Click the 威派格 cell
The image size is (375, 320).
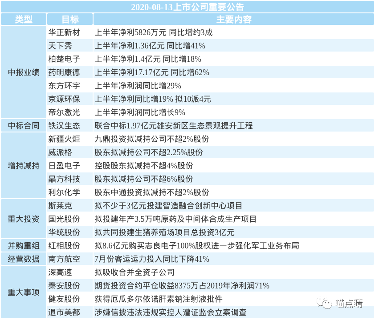70,152
